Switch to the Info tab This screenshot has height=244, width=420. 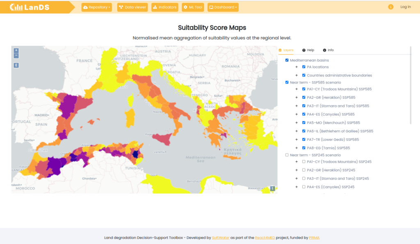coord(328,50)
